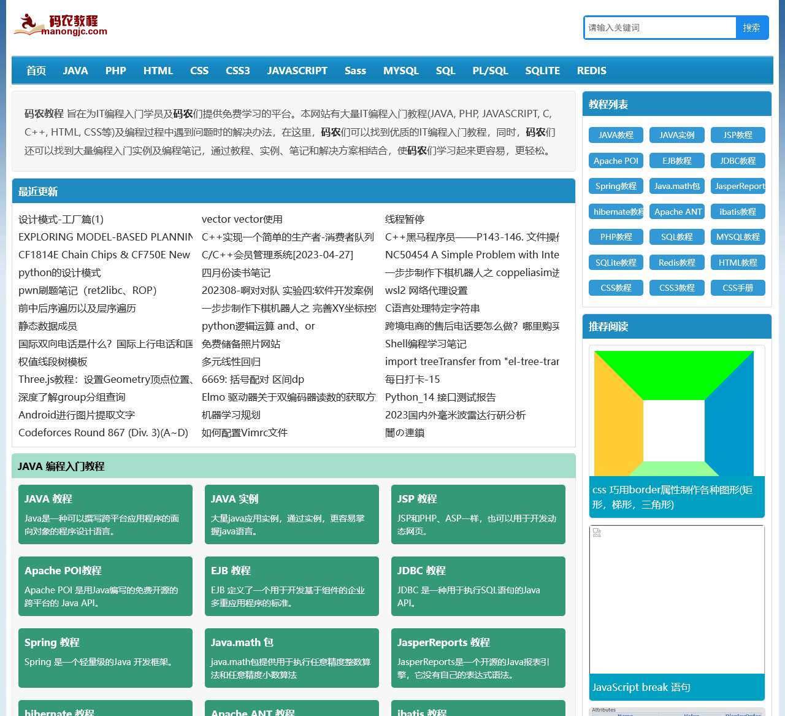Viewport: 785px width, 716px height.
Task: Click the JSP 教程 card
Action: [x=478, y=514]
